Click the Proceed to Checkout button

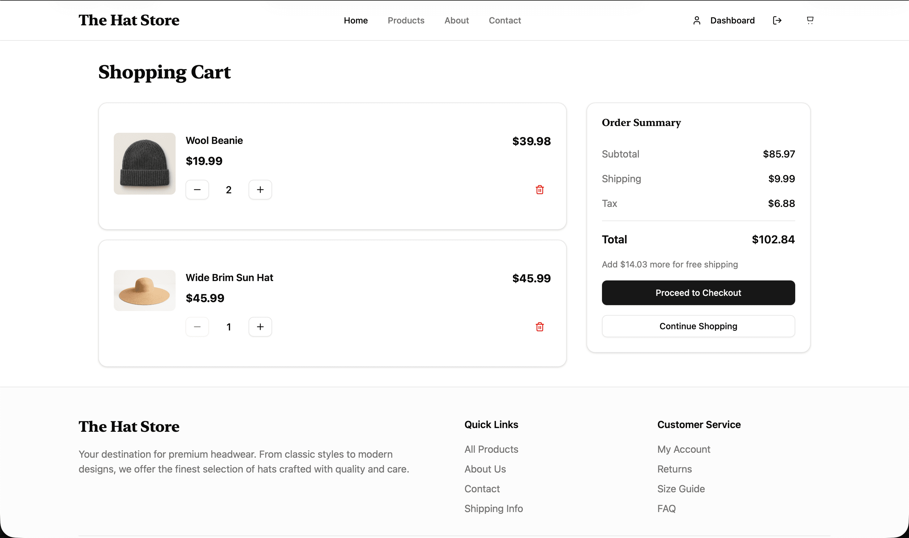point(698,292)
